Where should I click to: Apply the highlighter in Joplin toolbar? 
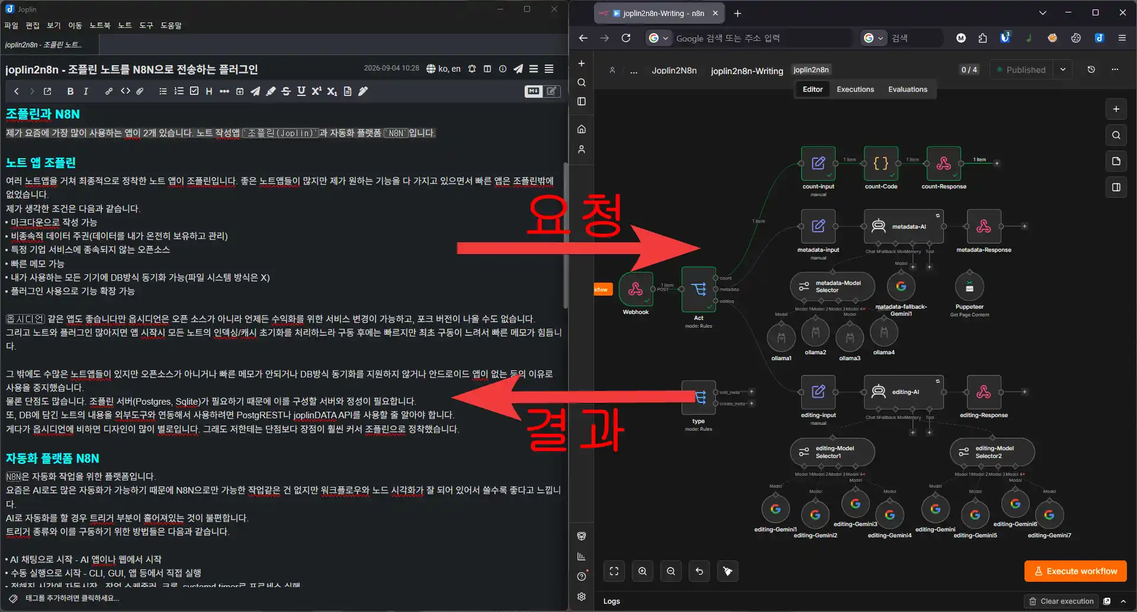(271, 91)
